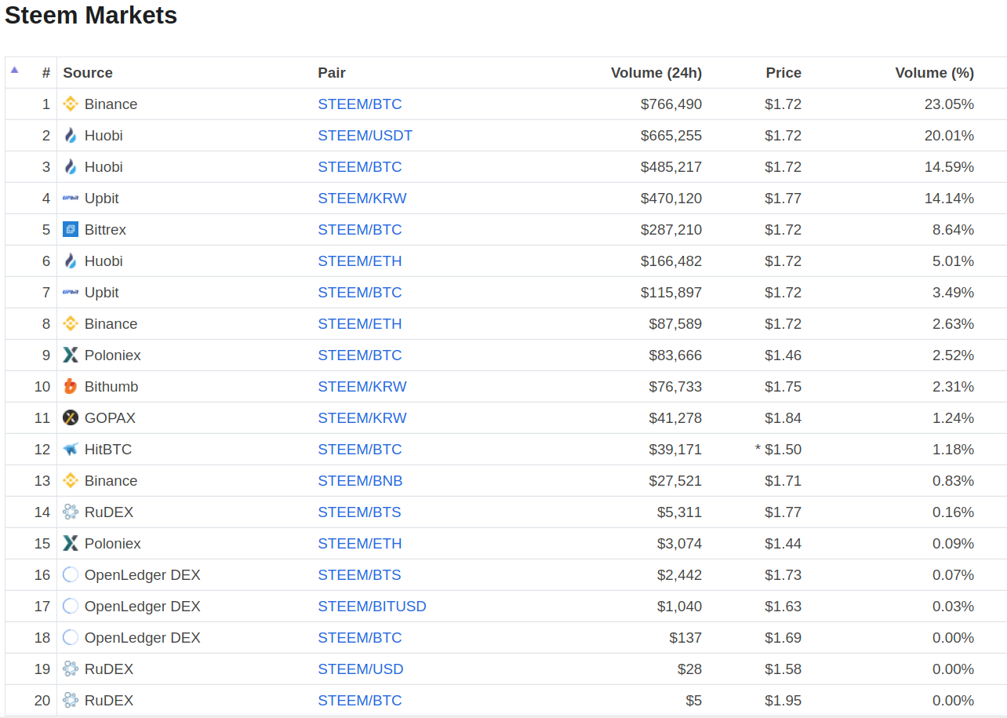
Task: Click the RuDEX logo in row 19
Action: coord(71,669)
